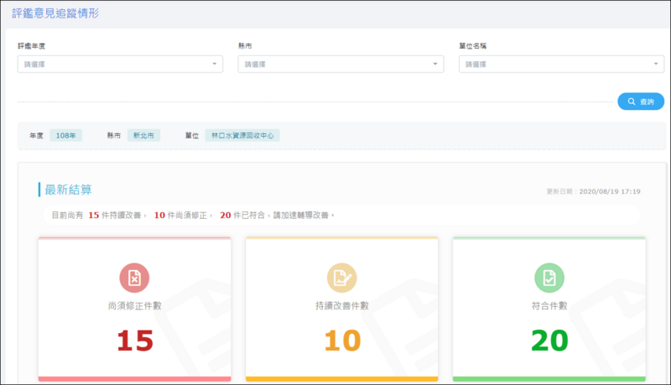This screenshot has width=671, height=385.
Task: Expand the 縣市 select box
Action: point(341,64)
